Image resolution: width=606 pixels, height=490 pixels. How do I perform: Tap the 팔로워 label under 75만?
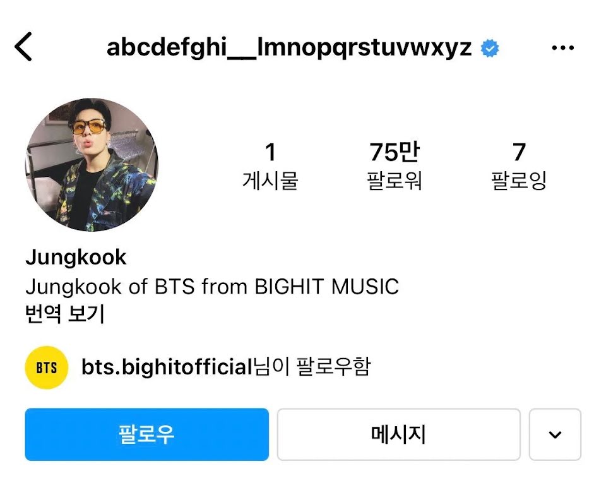pyautogui.click(x=394, y=181)
